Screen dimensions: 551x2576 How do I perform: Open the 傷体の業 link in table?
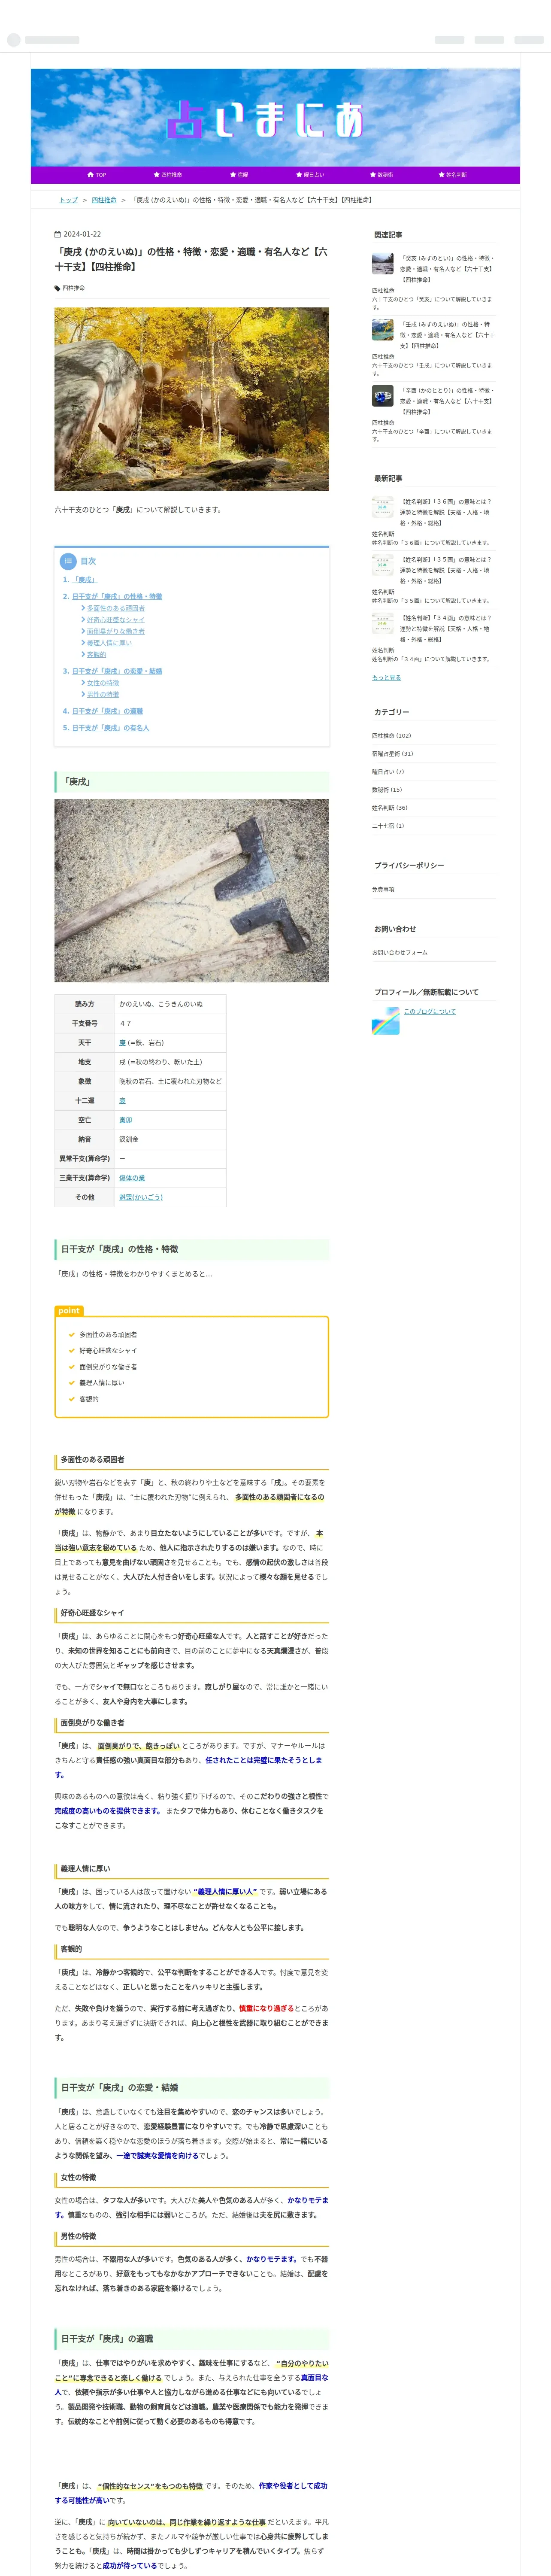click(132, 1178)
